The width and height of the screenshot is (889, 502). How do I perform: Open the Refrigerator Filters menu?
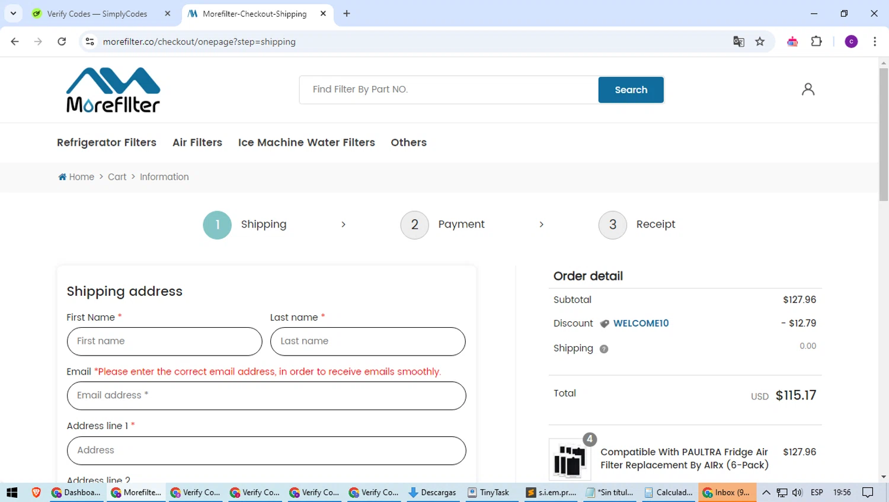coord(107,143)
